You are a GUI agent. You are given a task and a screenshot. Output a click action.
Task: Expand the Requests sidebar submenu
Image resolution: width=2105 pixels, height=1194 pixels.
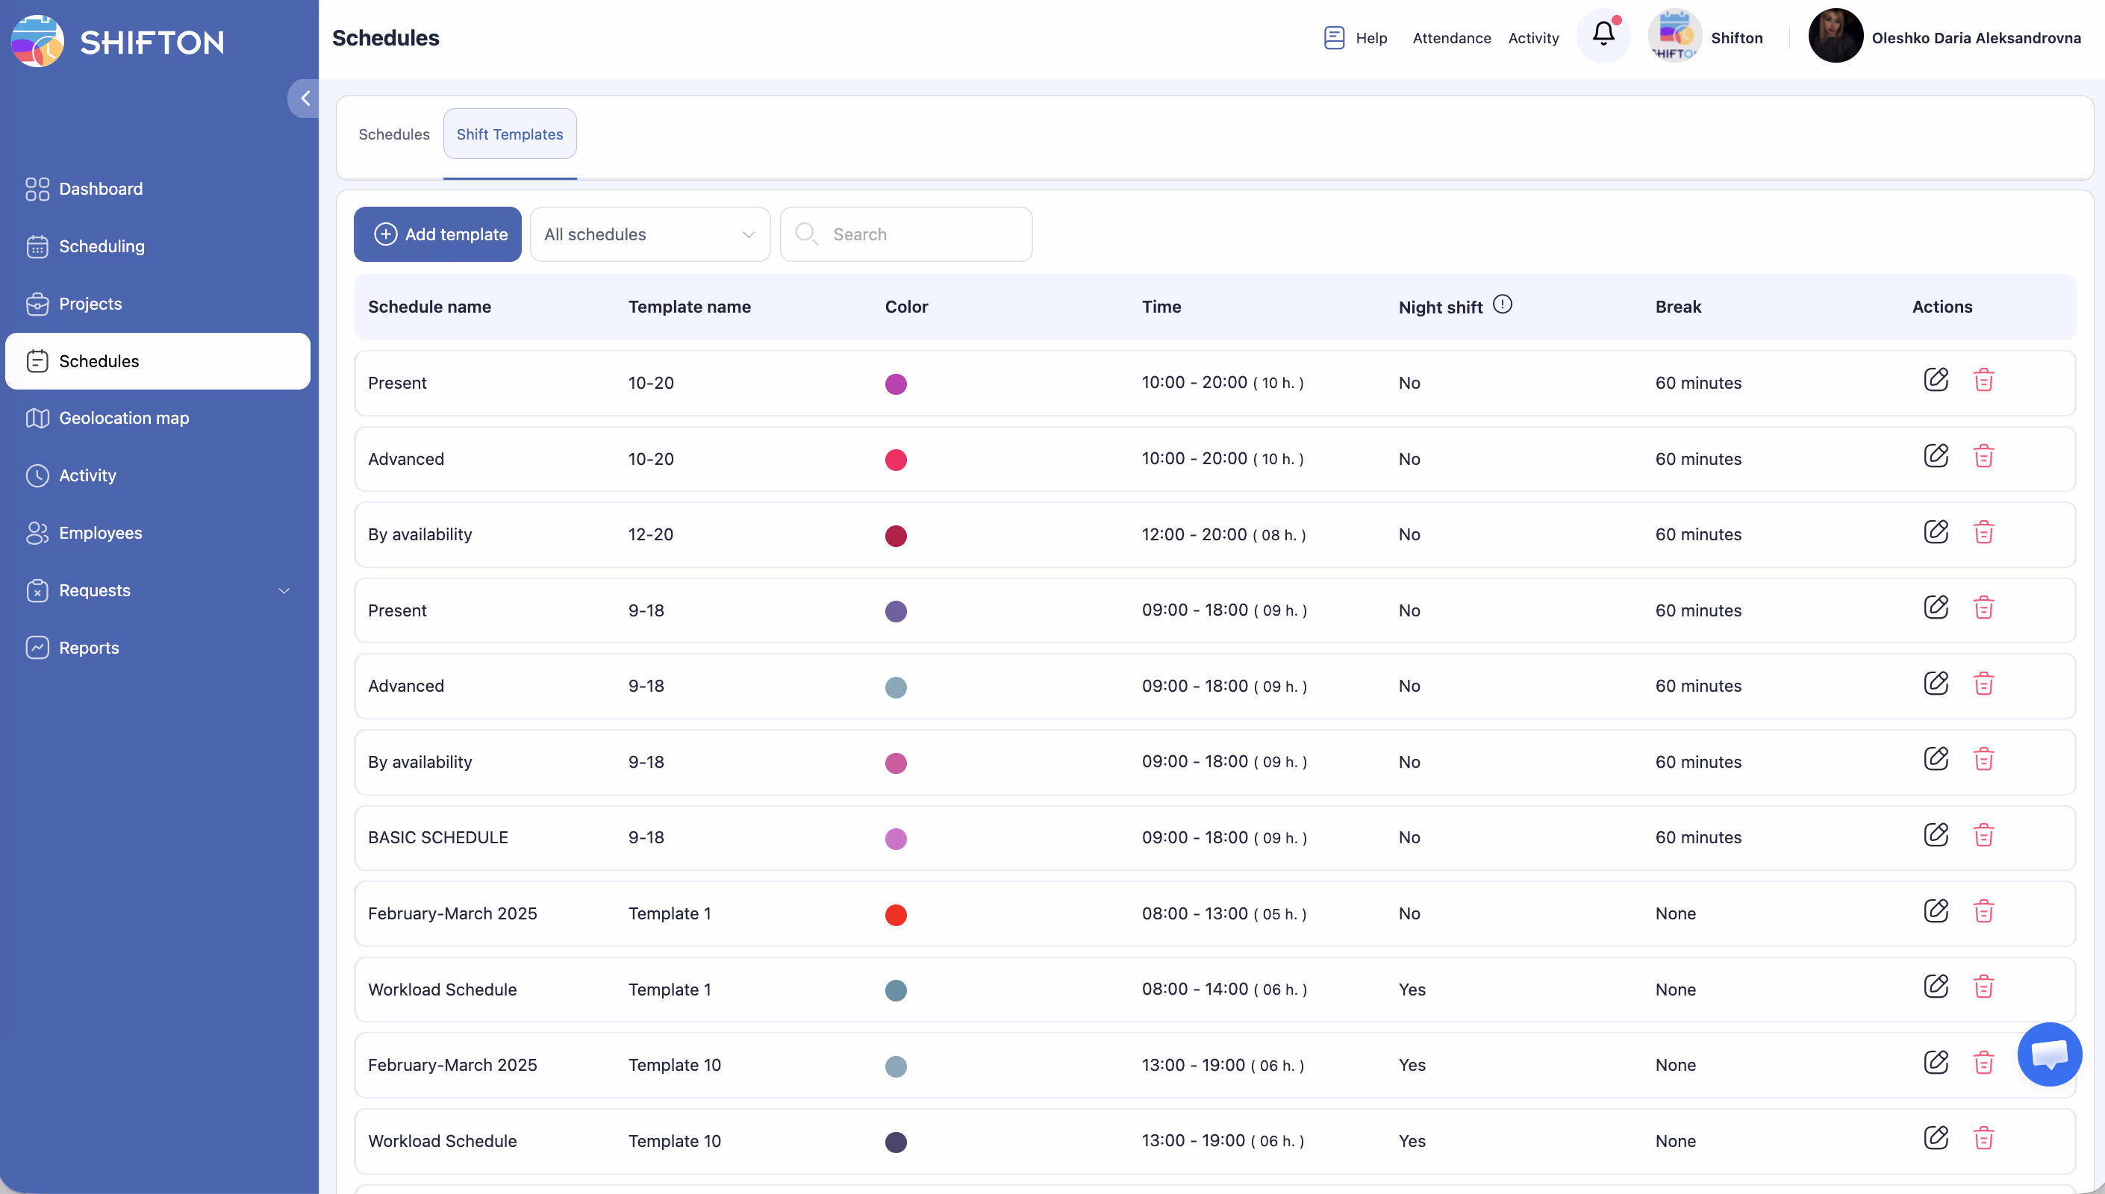[x=284, y=590]
